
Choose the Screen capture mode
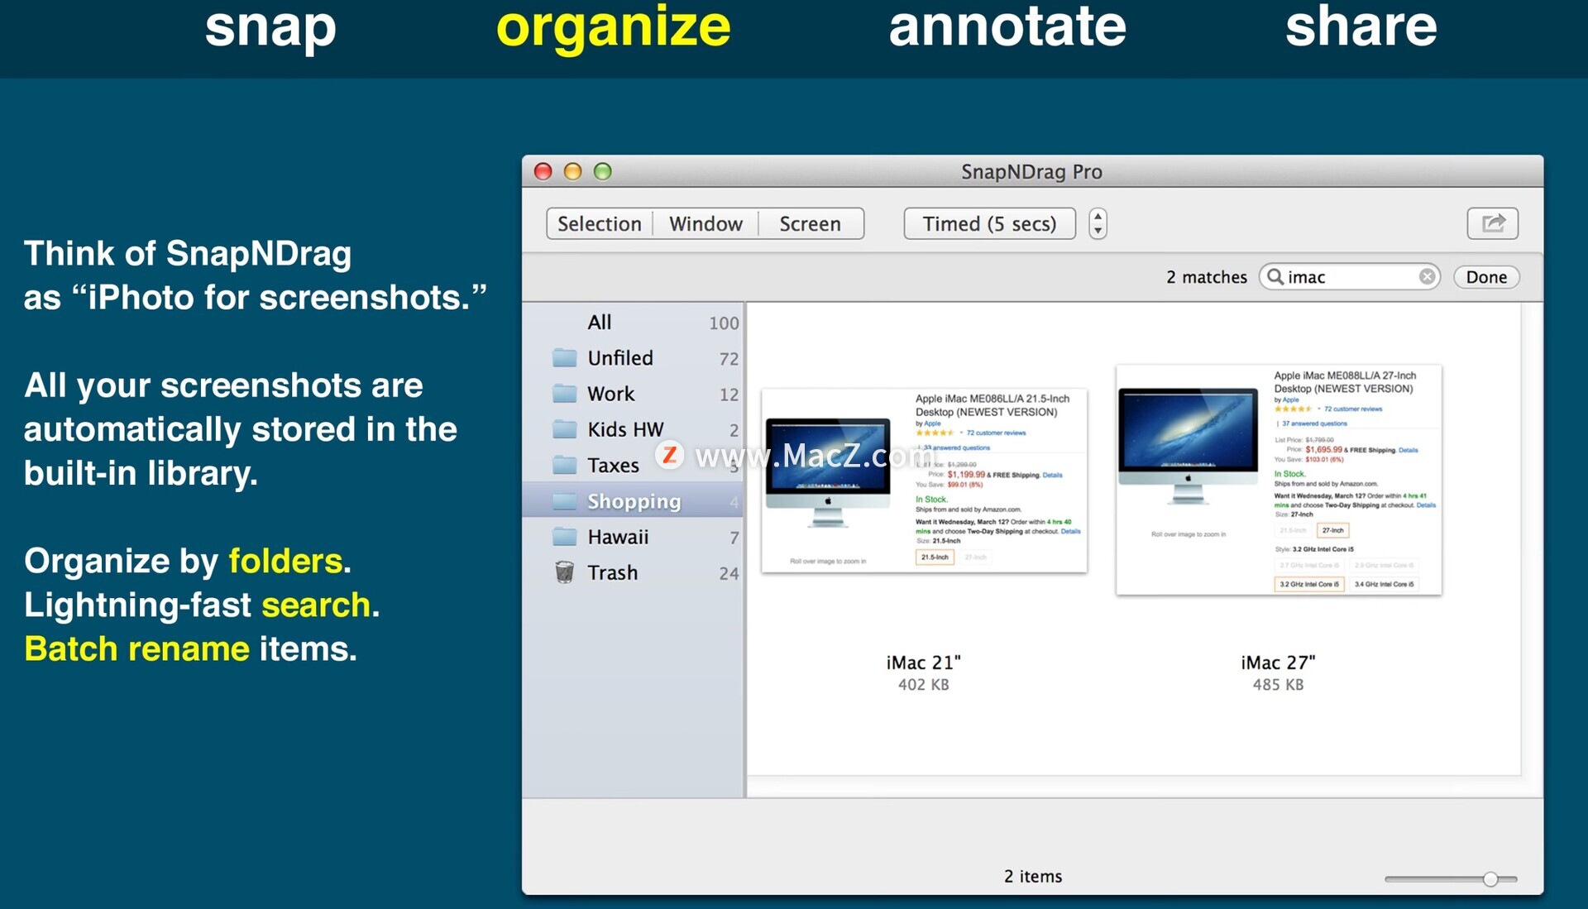click(x=811, y=223)
